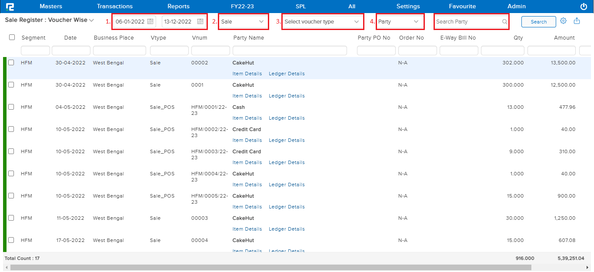Open Ledger Details for voucher HFM/0005/22-23
594x272 pixels.
[x=287, y=207]
